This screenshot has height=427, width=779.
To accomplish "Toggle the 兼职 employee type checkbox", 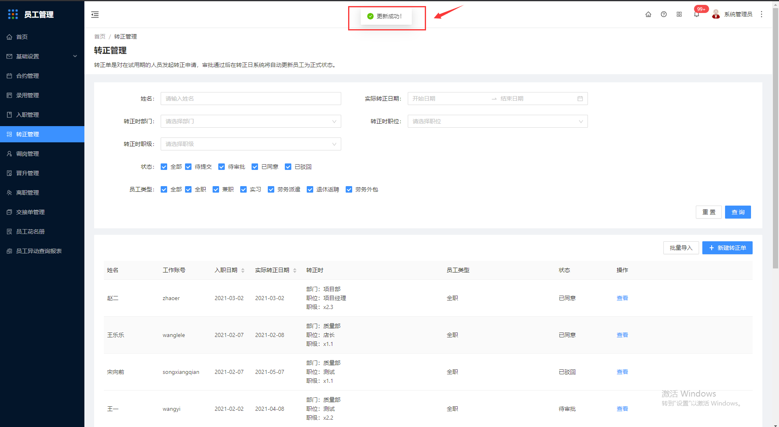I will pyautogui.click(x=216, y=189).
